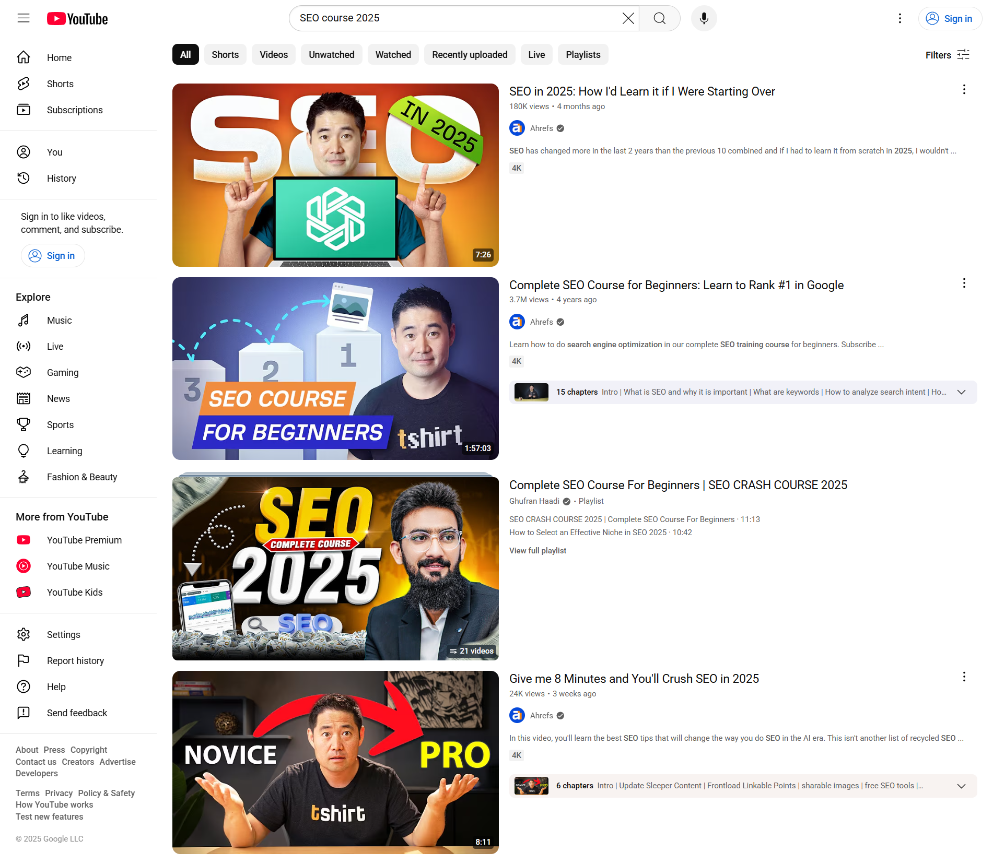The width and height of the screenshot is (993, 864).
Task: Open options menu for the SEO in 2025 video
Action: (963, 89)
